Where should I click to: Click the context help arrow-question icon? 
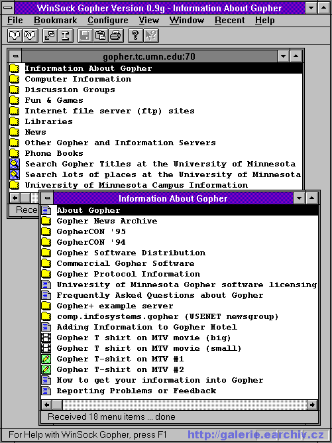pyautogui.click(x=151, y=36)
